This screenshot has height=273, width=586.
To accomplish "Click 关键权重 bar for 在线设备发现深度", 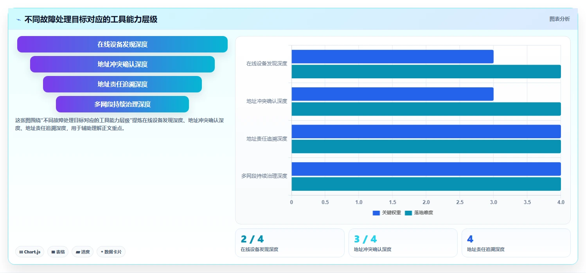I will [392, 56].
